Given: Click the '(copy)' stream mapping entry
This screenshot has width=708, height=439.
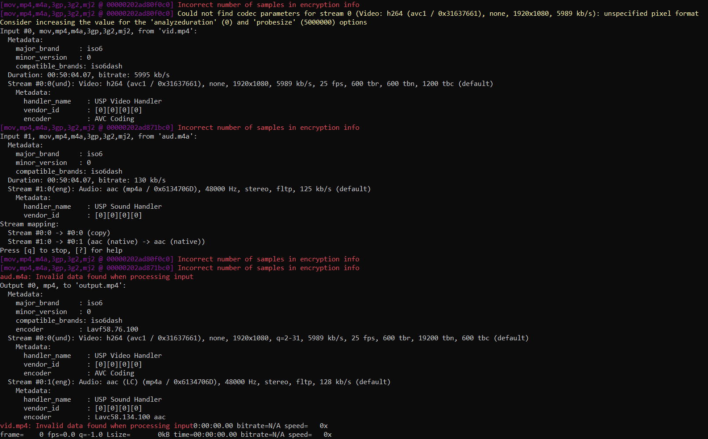Looking at the screenshot, I should coord(99,233).
